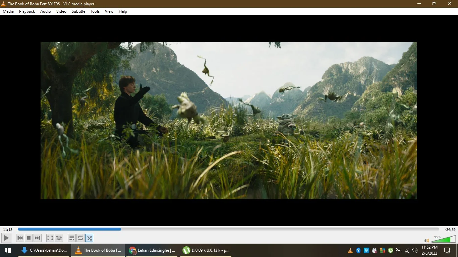
Task: Click the VLC cone tray icon
Action: point(350,250)
